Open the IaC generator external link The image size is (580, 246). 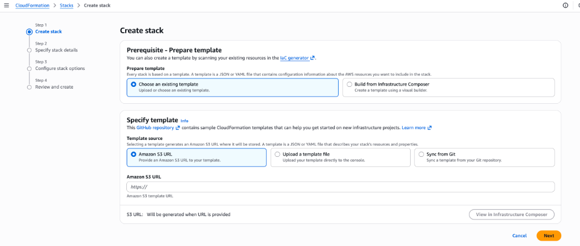pyautogui.click(x=297, y=58)
